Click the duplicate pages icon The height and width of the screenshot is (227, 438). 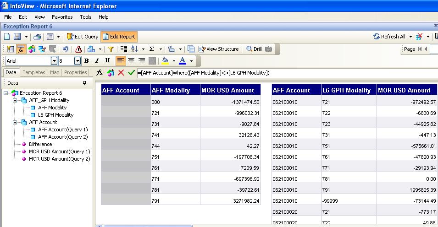[x=191, y=49]
